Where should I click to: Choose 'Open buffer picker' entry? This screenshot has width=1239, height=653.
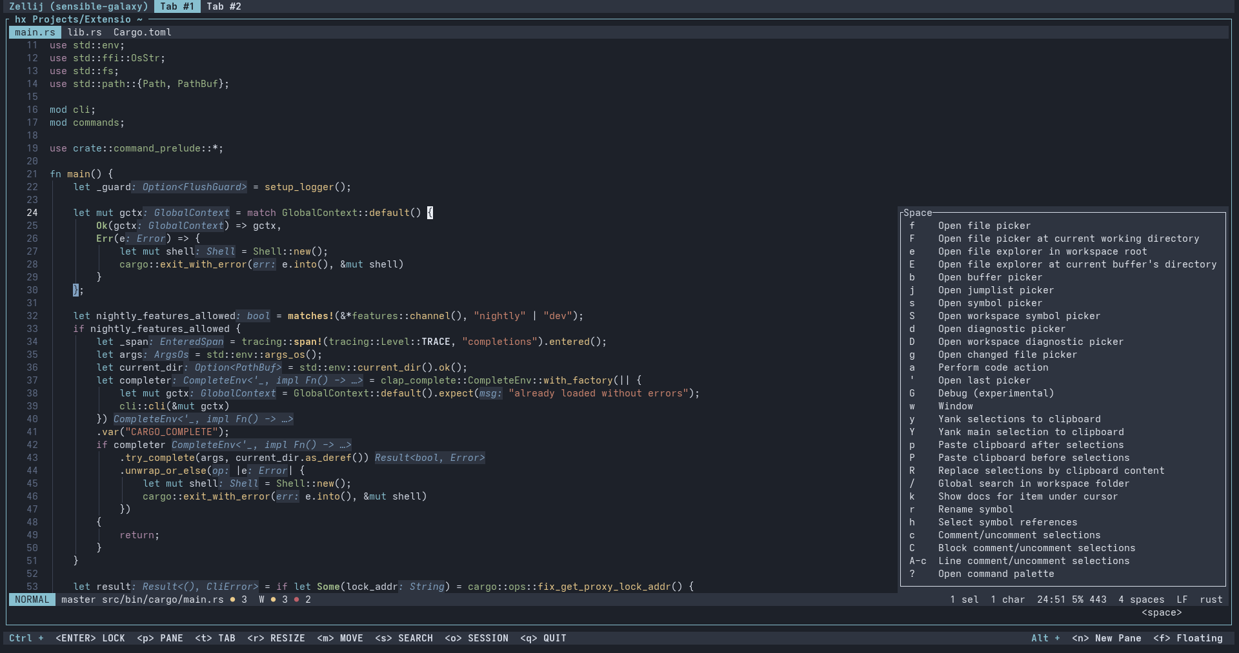coord(1063,277)
